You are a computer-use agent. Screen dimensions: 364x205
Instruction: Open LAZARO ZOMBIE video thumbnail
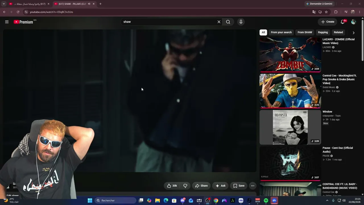coord(290,55)
